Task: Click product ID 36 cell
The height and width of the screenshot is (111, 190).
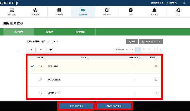Action: click(40, 93)
